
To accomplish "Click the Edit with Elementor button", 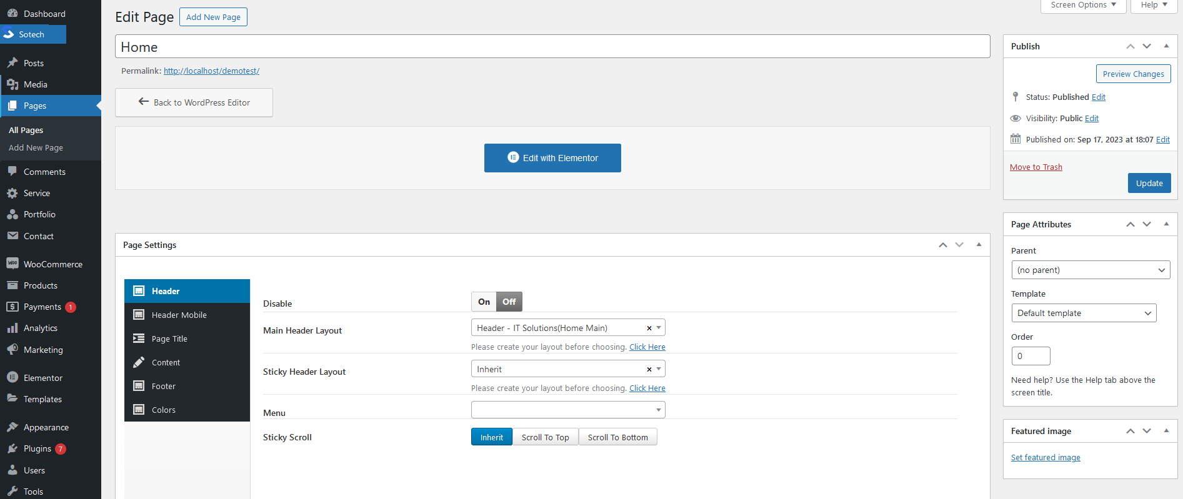I will [x=552, y=158].
